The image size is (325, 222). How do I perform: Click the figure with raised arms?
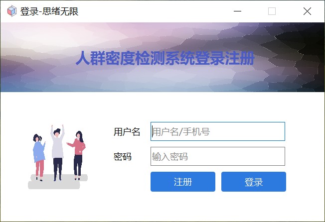pos(57,153)
